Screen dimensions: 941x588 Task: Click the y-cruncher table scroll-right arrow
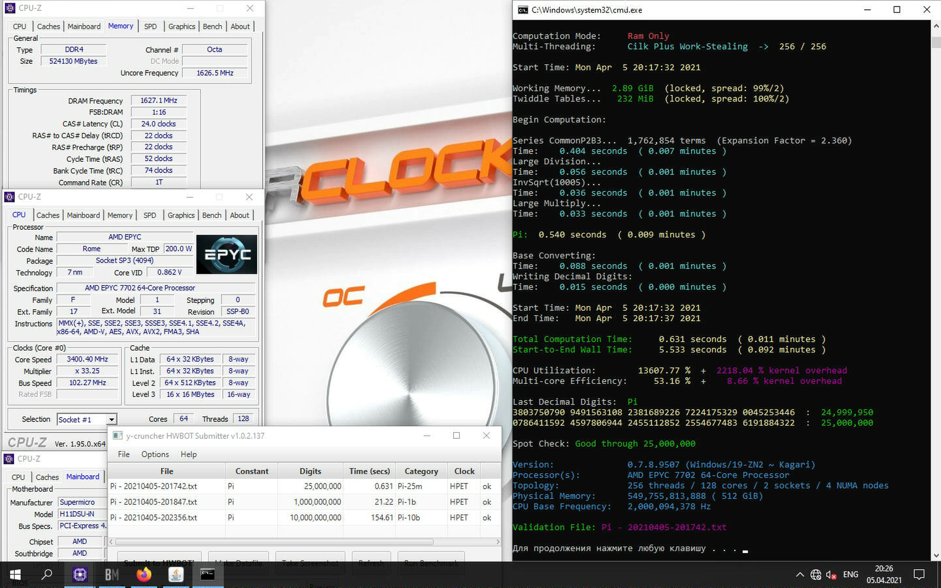click(x=498, y=542)
